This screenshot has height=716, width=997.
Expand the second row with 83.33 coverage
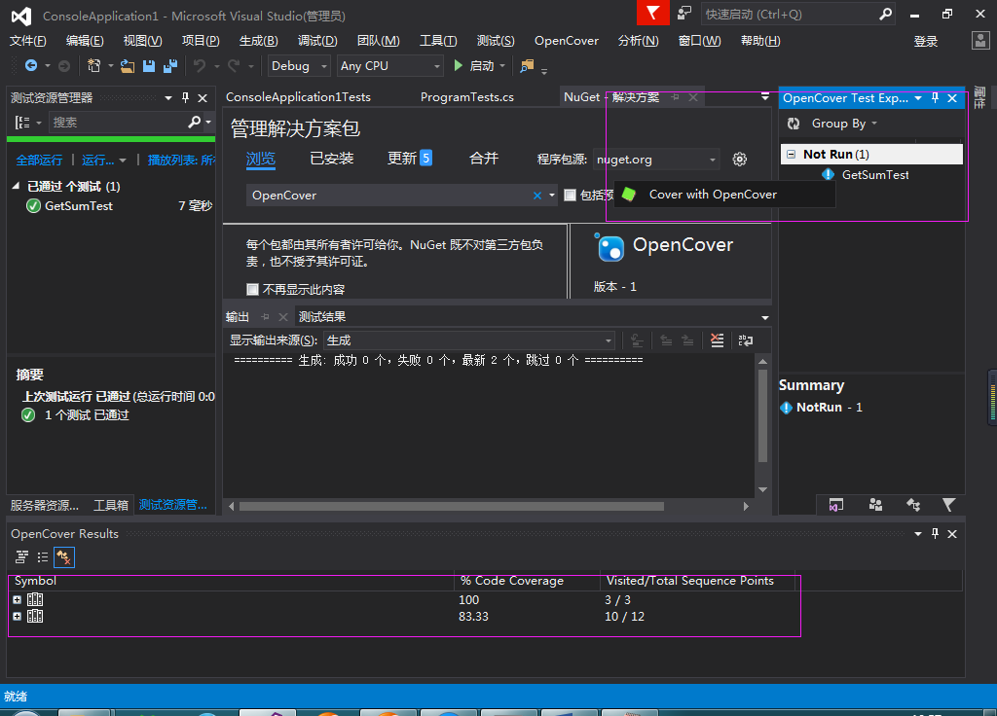coord(18,616)
